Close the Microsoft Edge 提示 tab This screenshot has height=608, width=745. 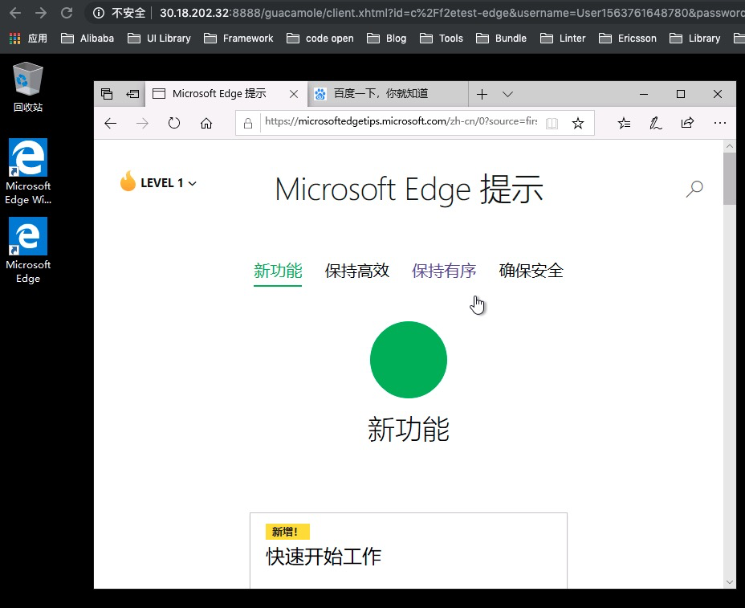coord(294,94)
